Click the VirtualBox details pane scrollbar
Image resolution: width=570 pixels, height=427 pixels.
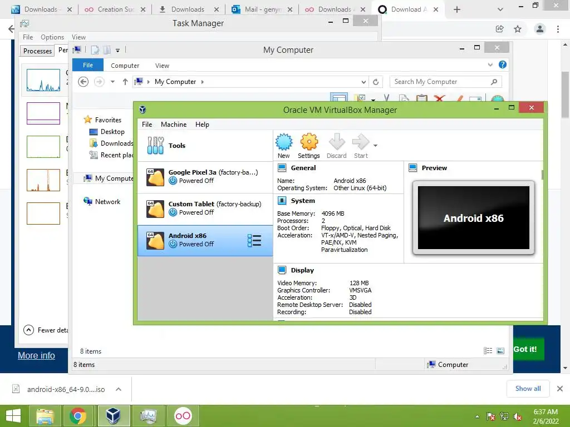click(x=542, y=175)
